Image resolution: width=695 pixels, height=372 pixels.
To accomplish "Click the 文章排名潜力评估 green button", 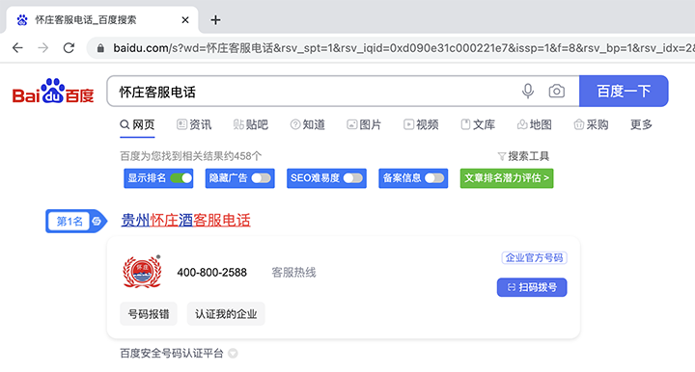I will coord(507,178).
